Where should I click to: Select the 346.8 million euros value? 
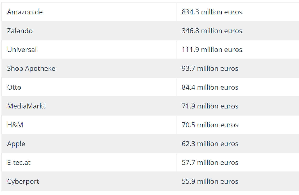point(212,31)
